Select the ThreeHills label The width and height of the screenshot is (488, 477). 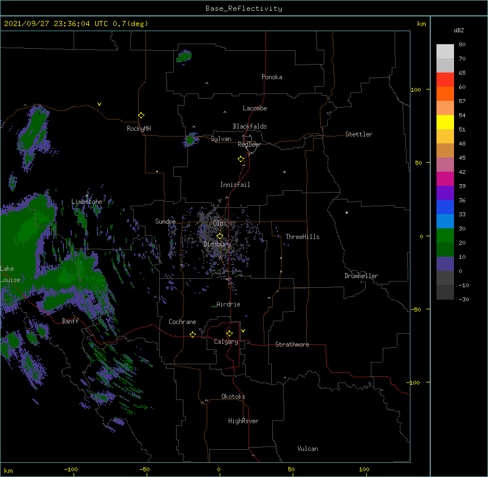pos(302,237)
